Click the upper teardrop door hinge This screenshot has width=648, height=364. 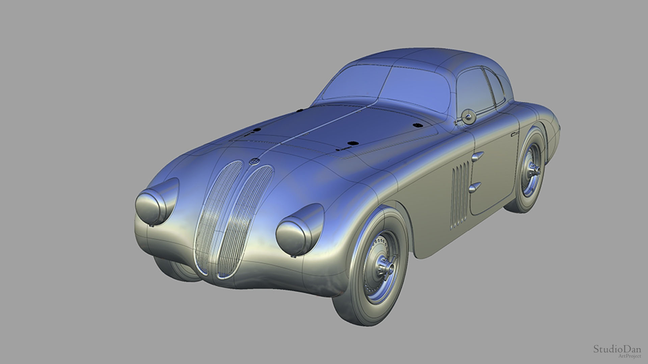(x=478, y=156)
